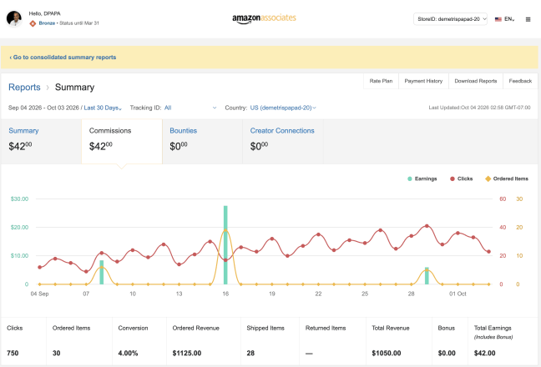Image resolution: width=541 pixels, height=367 pixels.
Task: Open the Country selector dropdown
Action: tap(283, 108)
